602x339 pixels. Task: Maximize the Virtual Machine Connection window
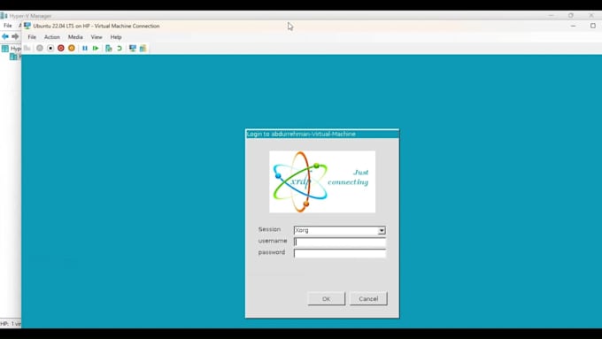click(593, 26)
